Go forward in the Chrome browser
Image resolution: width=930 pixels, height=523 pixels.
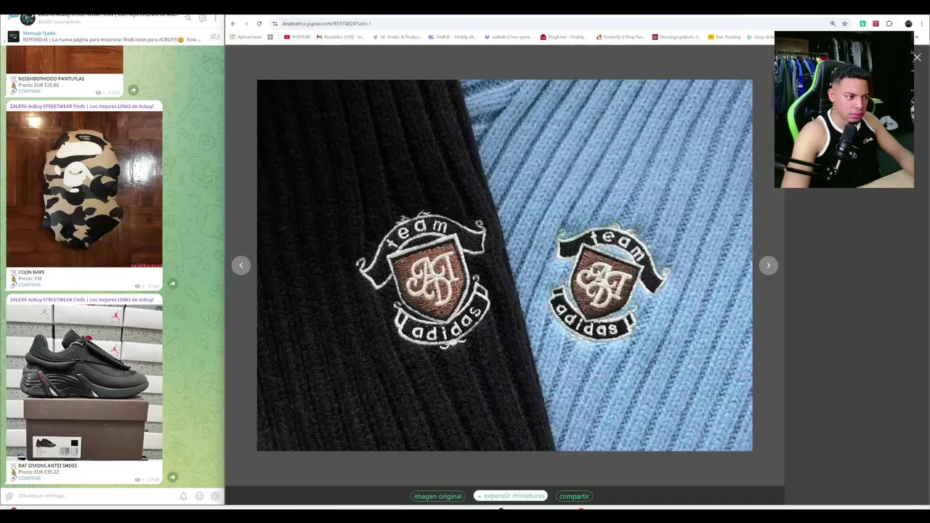coord(246,23)
